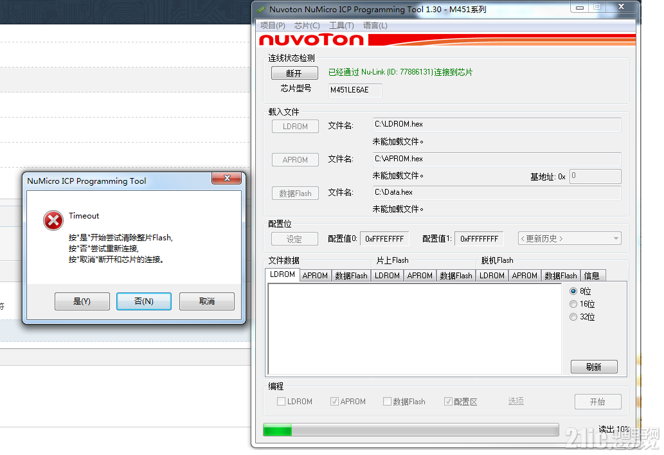Image resolution: width=664 pixels, height=455 pixels.
Task: Click the 配置值1 0xFFFFFFFF field
Action: [479, 238]
